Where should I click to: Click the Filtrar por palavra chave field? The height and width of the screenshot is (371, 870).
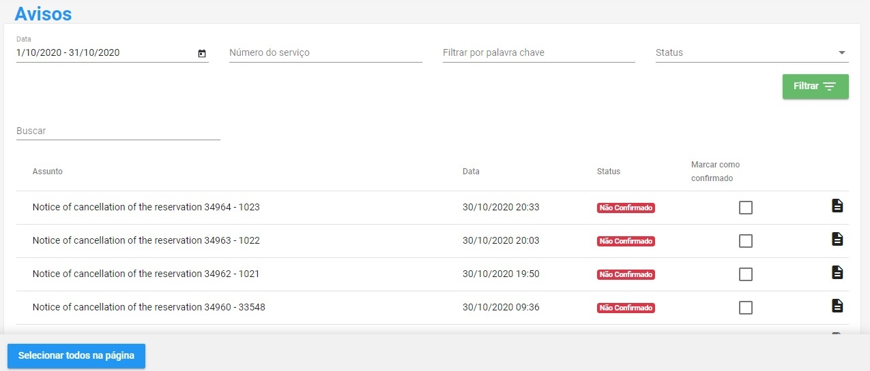539,52
